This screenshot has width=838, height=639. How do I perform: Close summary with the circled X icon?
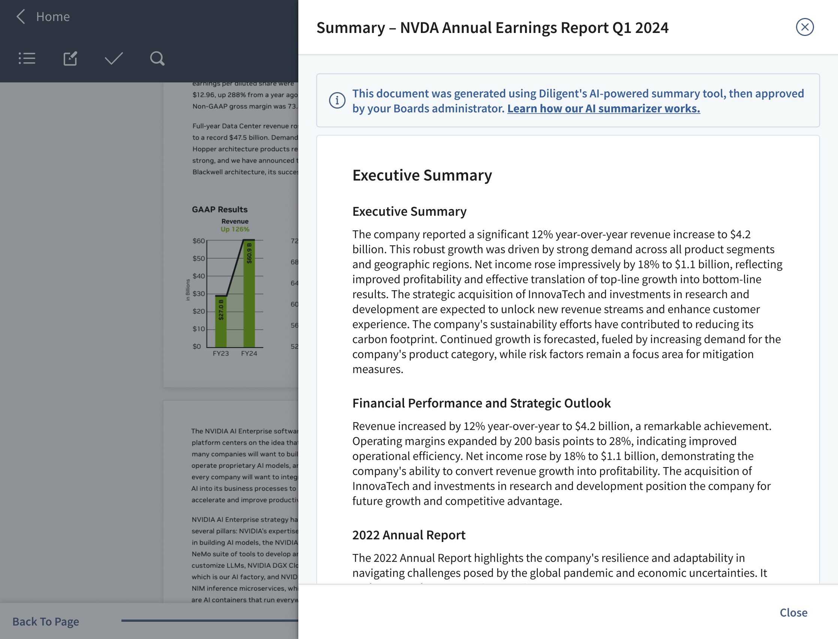click(x=805, y=27)
